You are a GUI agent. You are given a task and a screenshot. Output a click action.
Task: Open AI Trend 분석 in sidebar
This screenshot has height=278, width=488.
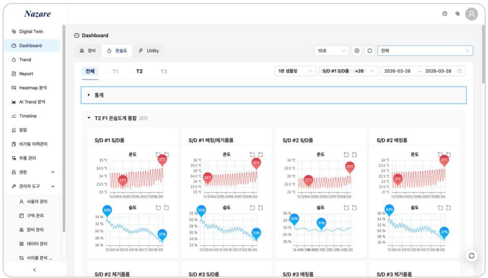pyautogui.click(x=32, y=102)
